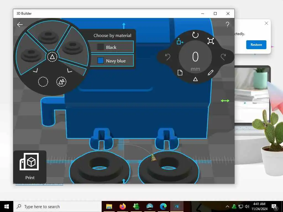
Task: Launch Firefox from the taskbar
Action: tap(122, 206)
